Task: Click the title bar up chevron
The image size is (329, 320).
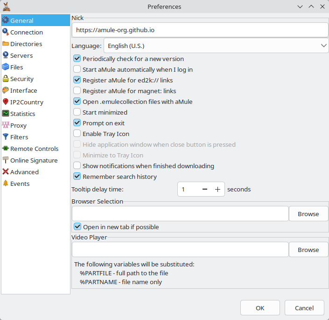Action: pos(311,7)
